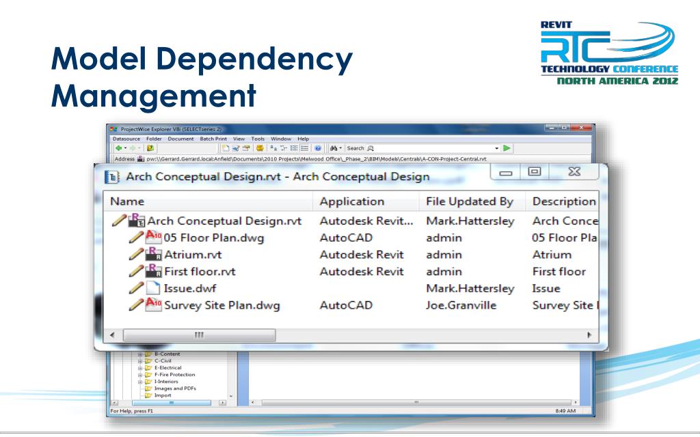Click the folder icon beside Images and PDFs
The image size is (700, 437).
148,389
